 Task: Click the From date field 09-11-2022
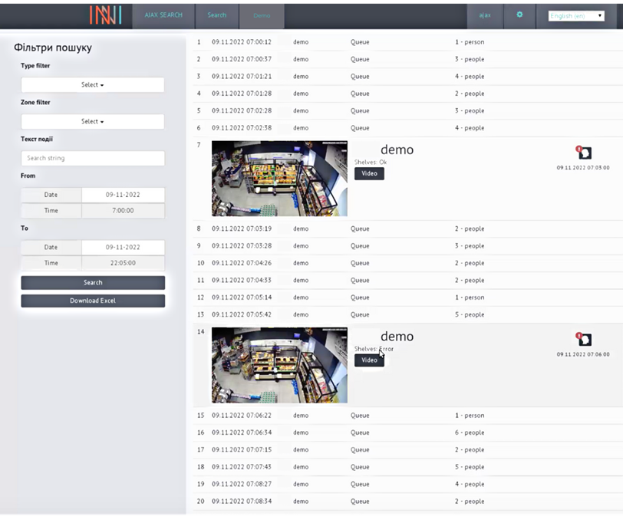point(123,196)
